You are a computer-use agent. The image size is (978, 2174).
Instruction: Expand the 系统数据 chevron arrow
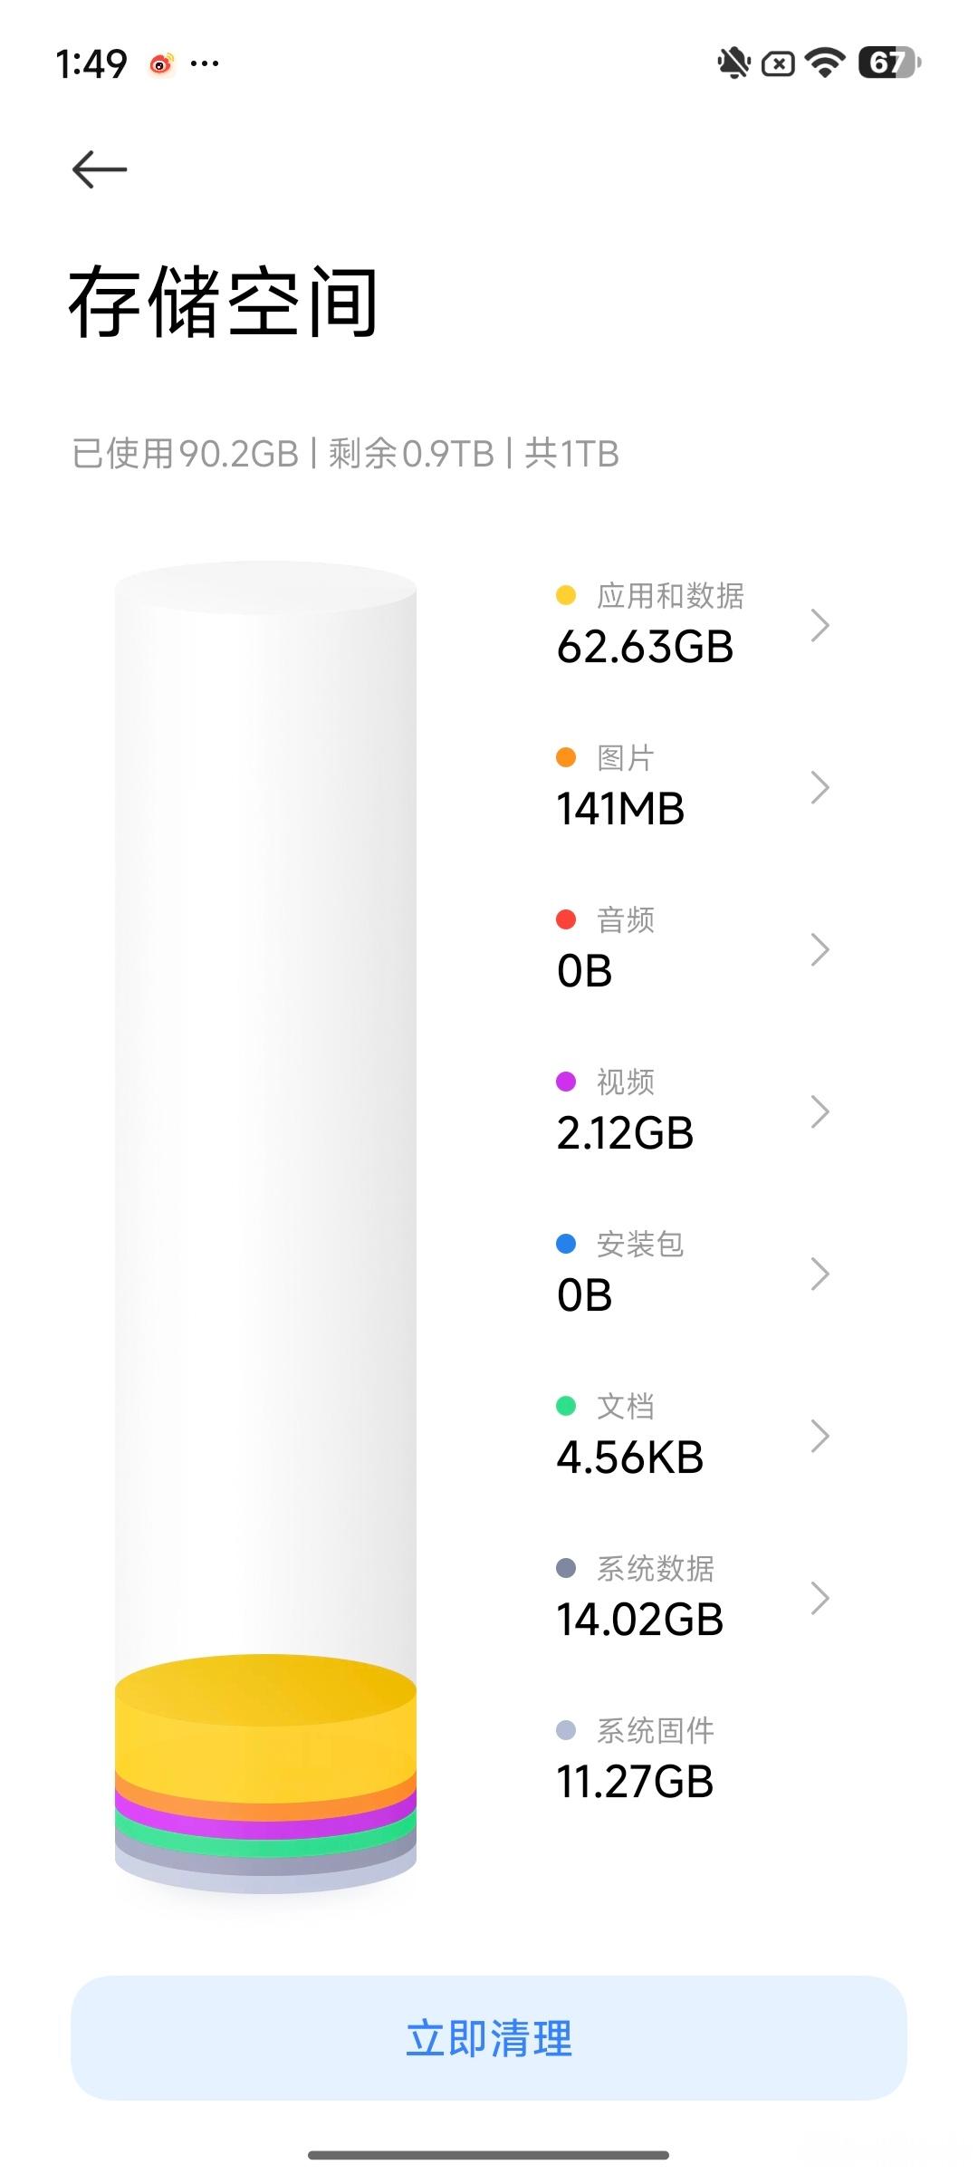pos(820,1598)
